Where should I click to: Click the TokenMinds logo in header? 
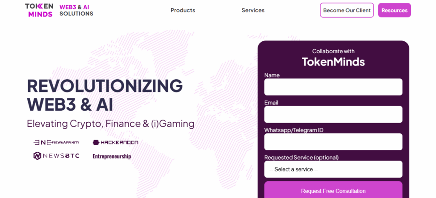(39, 10)
